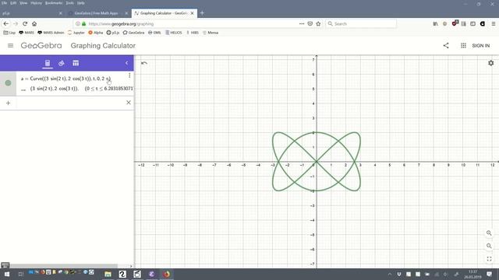Open the HELIOS bookmark

coord(173,33)
